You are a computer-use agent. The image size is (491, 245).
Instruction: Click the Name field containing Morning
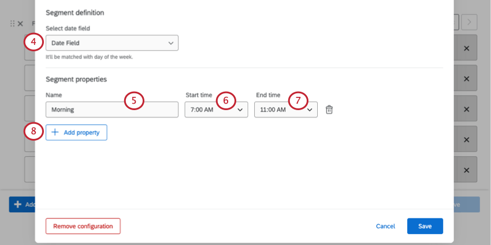(x=112, y=110)
